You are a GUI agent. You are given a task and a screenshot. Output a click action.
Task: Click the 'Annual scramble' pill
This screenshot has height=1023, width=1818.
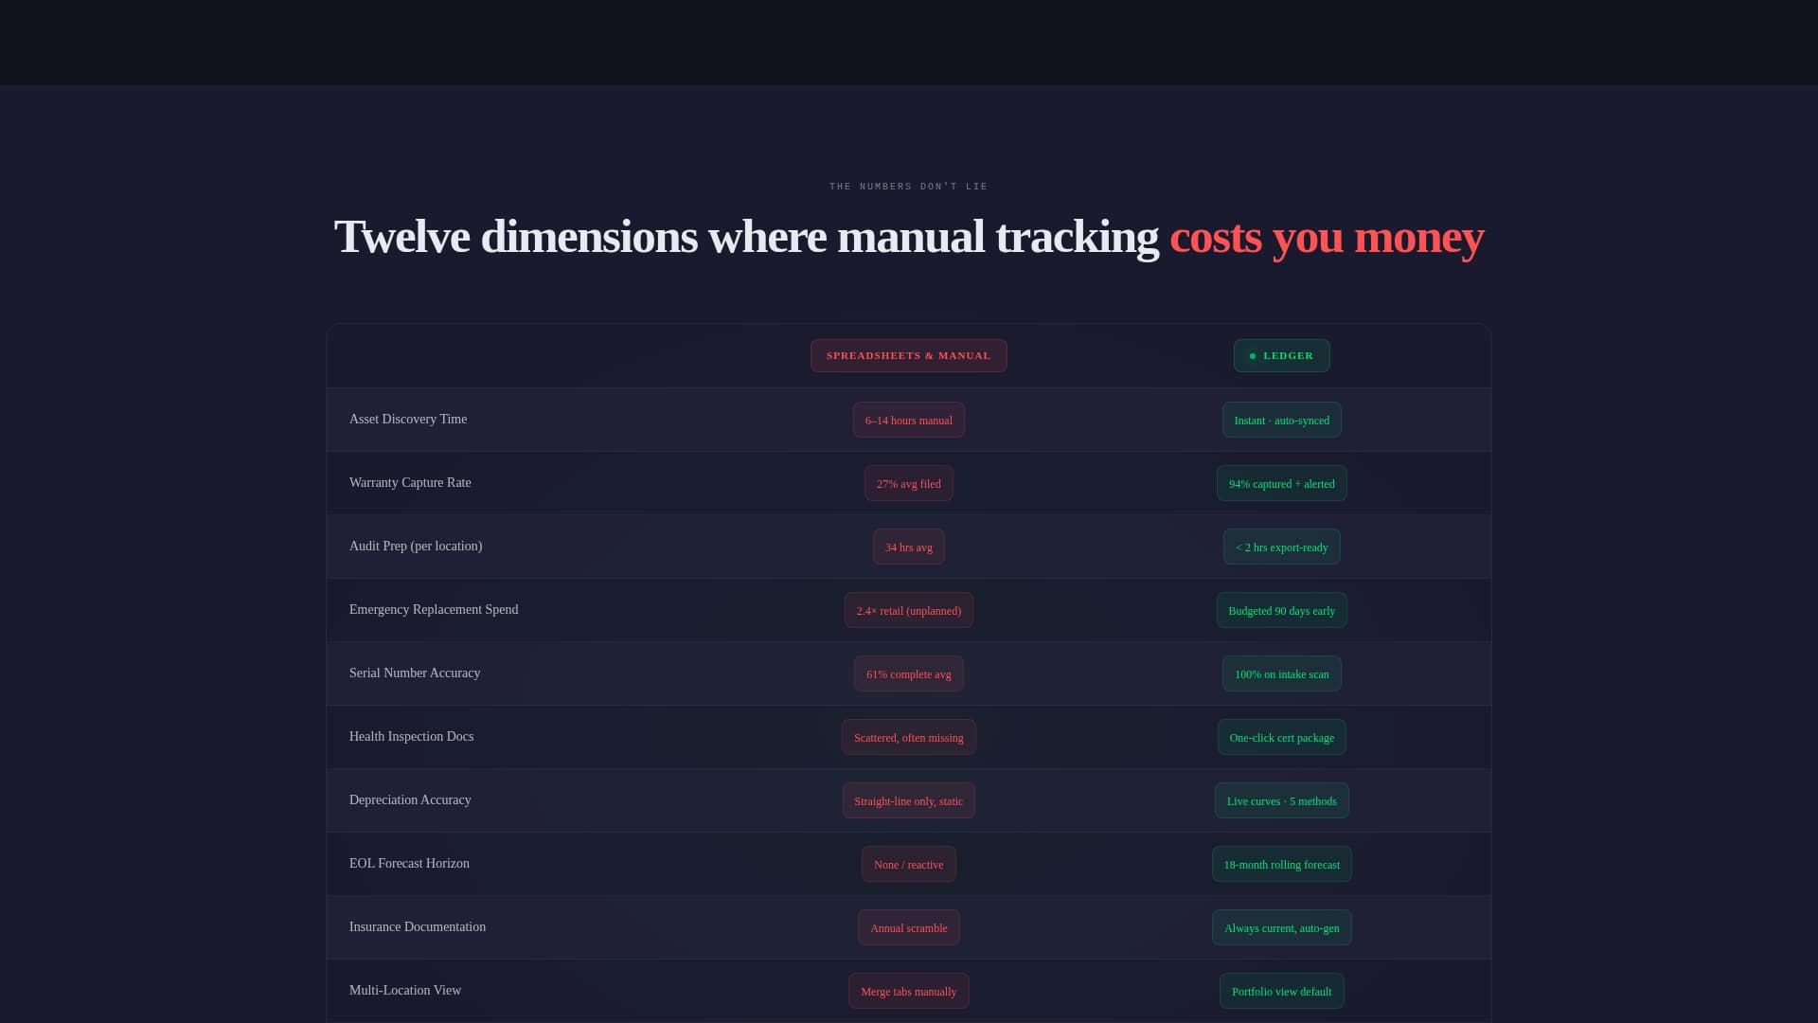[x=908, y=928]
